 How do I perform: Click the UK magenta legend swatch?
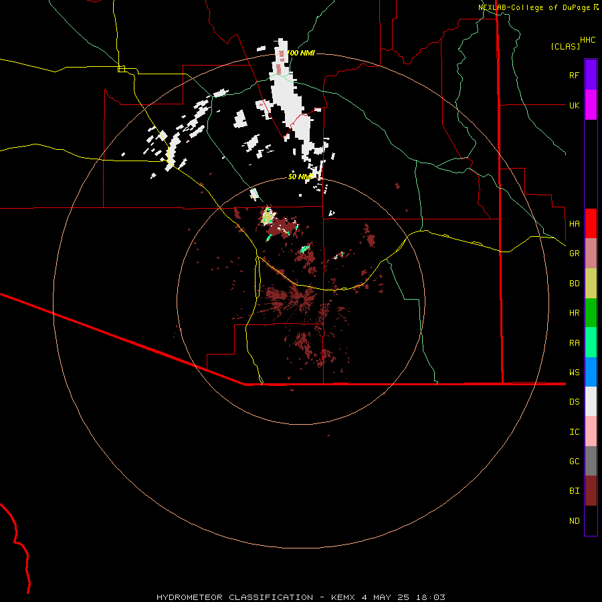tap(591, 105)
